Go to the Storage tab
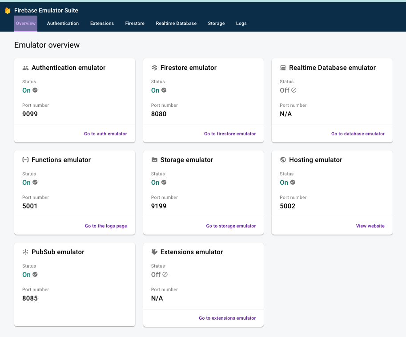The image size is (406, 337). [x=217, y=23]
